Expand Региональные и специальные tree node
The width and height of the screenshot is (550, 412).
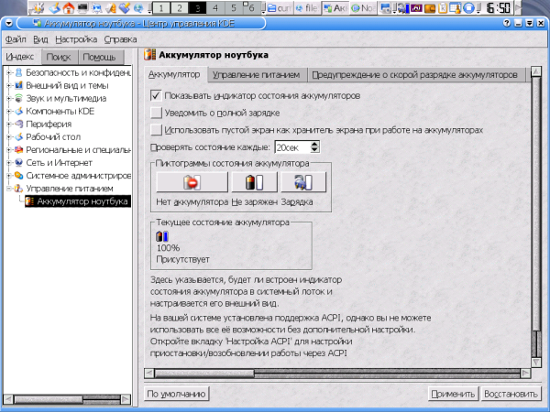[9, 150]
